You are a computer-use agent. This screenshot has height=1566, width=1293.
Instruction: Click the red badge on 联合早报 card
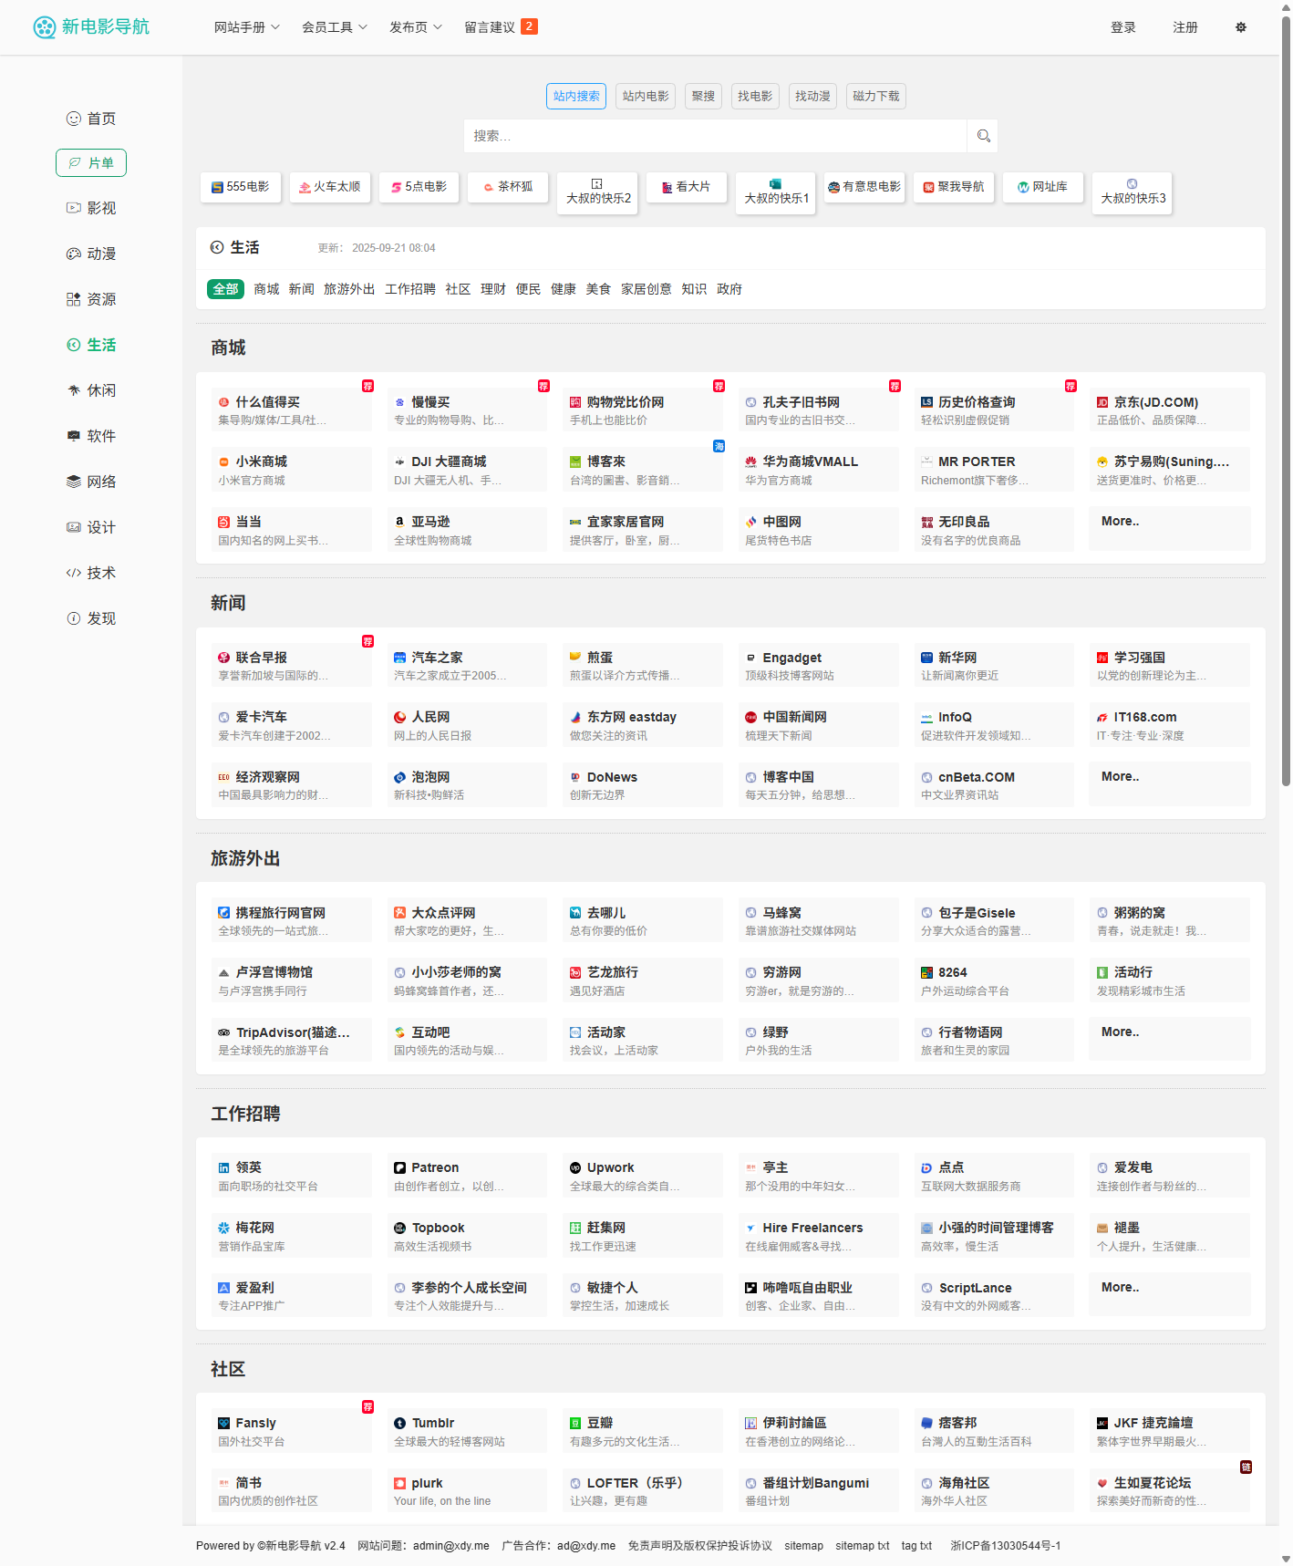tap(367, 641)
